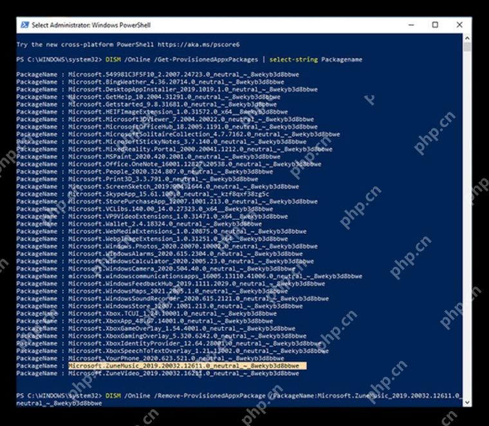Select the Microsoft.WindowsStore package line
This screenshot has height=426, width=489.
click(x=160, y=306)
